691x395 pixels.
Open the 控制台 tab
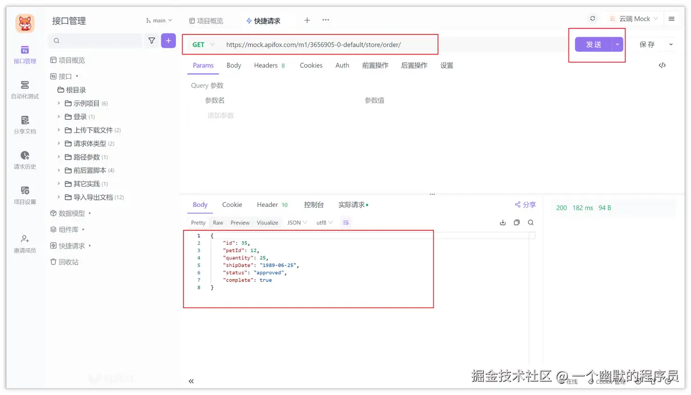pyautogui.click(x=314, y=205)
